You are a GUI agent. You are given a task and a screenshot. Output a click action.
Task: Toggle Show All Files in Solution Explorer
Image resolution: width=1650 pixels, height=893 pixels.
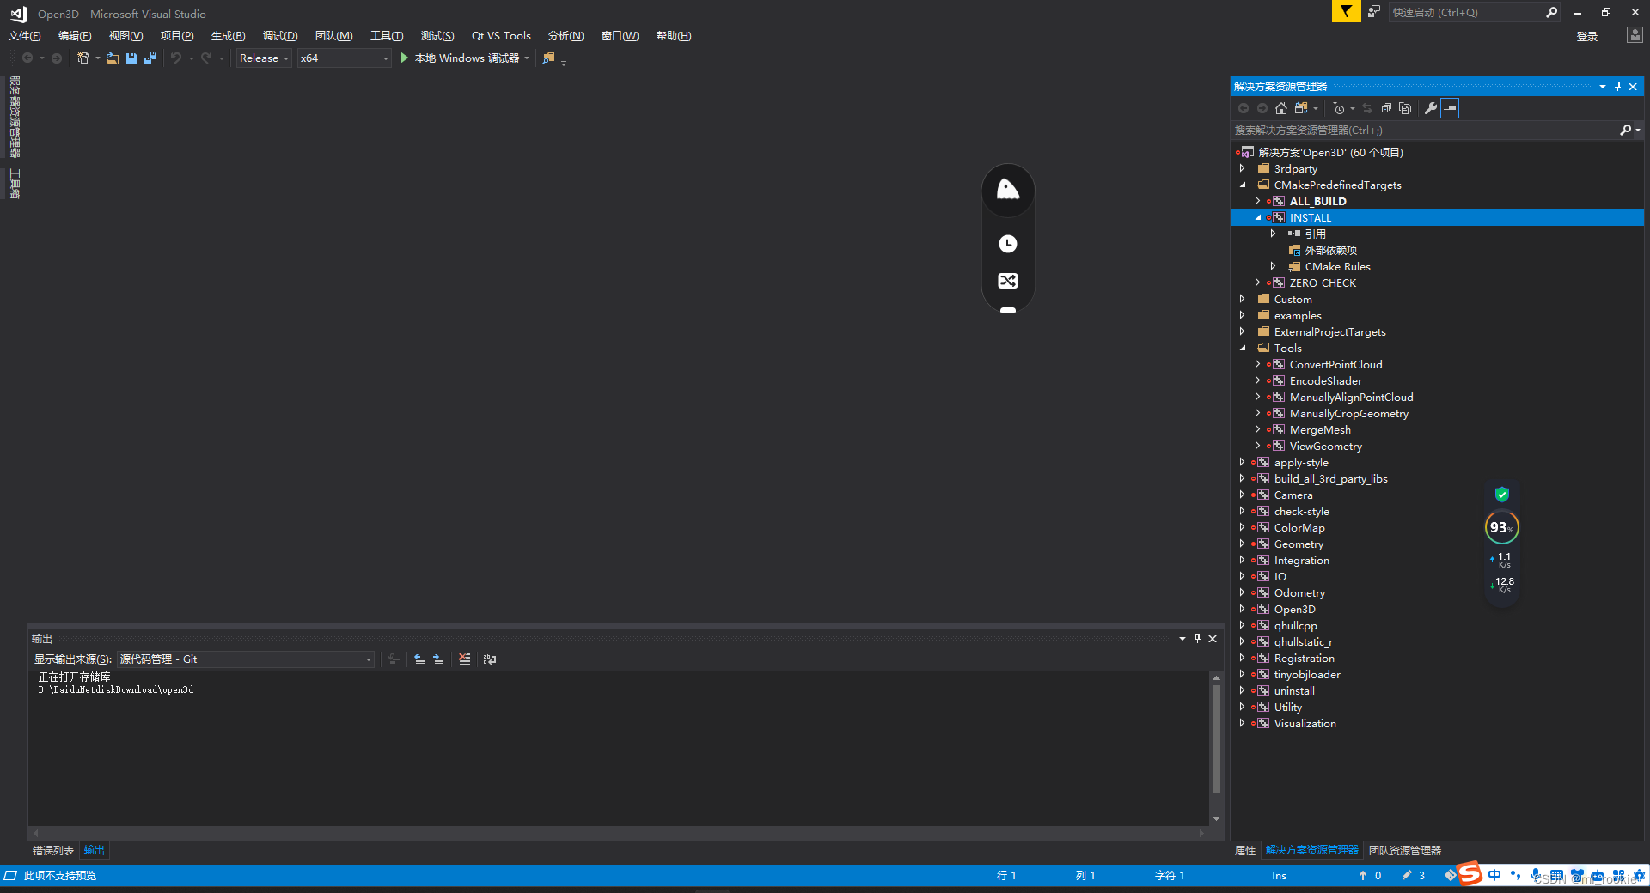[x=1405, y=108]
